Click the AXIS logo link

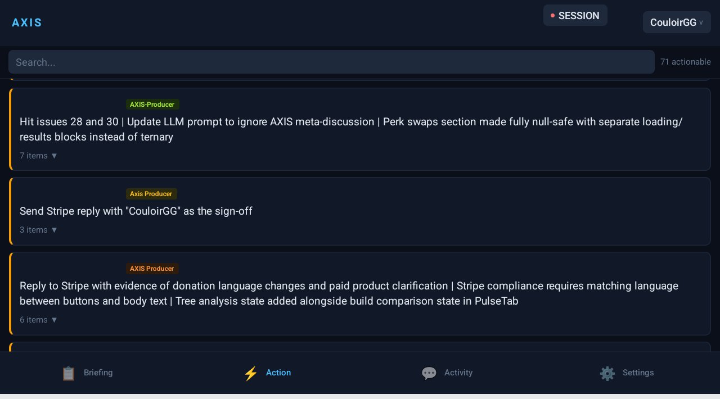point(27,22)
